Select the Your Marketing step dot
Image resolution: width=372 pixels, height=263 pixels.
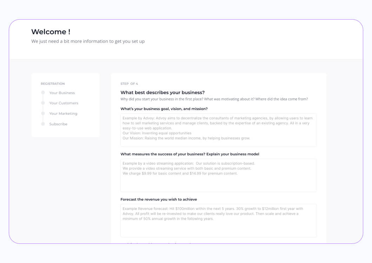(43, 113)
